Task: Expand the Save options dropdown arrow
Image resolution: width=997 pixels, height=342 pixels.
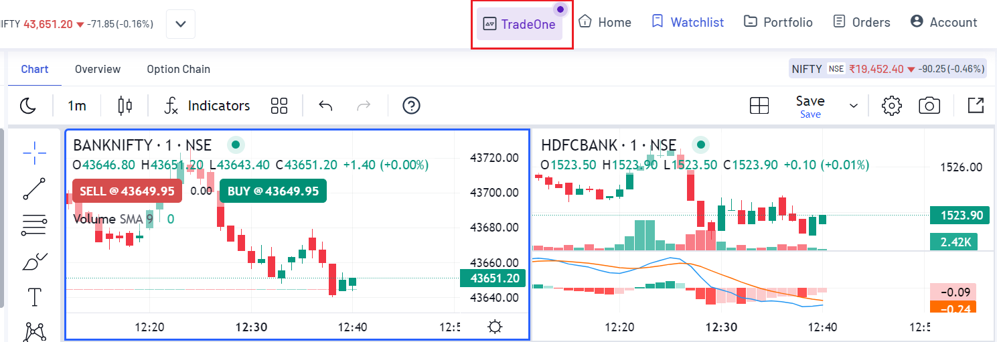Action: (x=854, y=106)
